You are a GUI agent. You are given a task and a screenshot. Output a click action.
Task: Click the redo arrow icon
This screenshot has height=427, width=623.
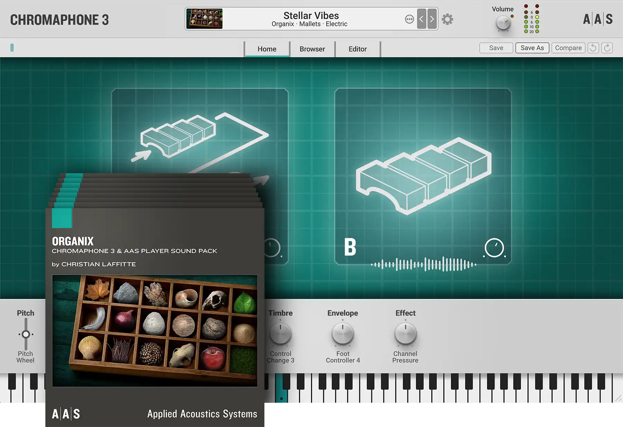coord(607,48)
